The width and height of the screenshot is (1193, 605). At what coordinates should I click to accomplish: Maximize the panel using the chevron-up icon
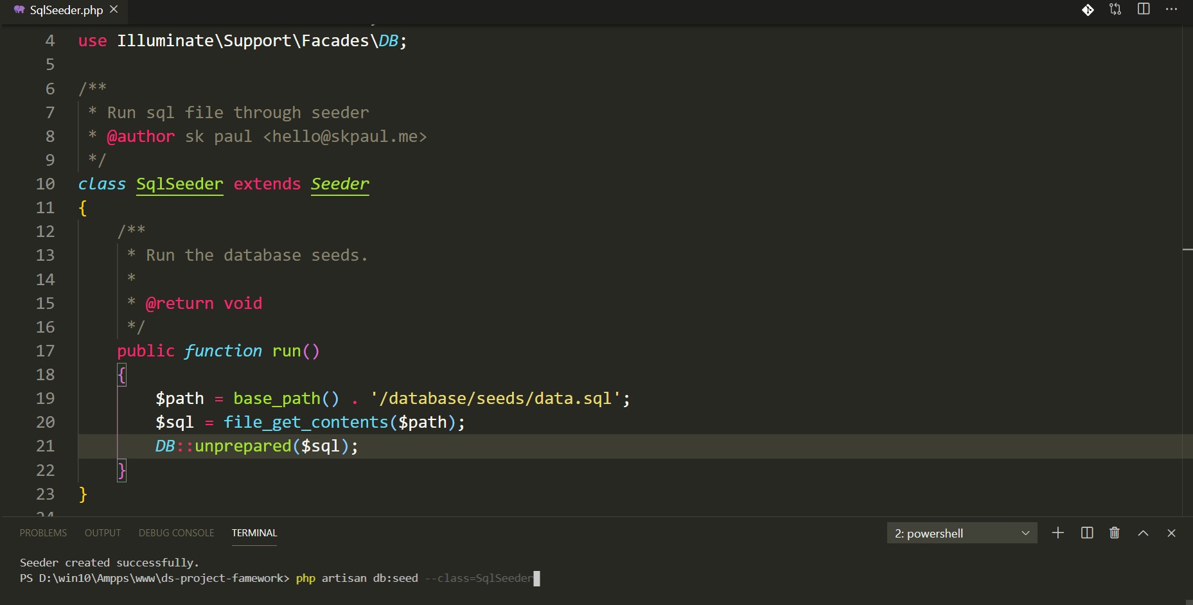tap(1142, 532)
